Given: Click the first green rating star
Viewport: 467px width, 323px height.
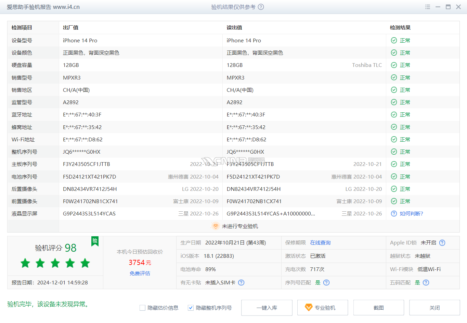Looking at the screenshot, I should point(25,263).
